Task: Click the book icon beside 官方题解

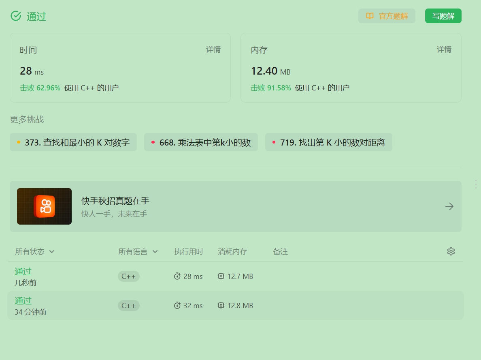Action: pos(370,16)
